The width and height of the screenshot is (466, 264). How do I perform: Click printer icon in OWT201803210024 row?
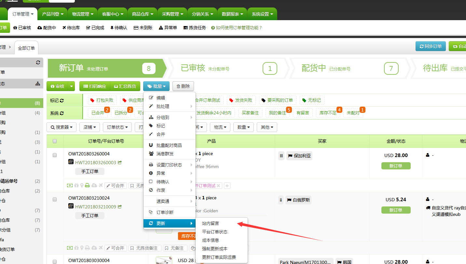pos(88,248)
